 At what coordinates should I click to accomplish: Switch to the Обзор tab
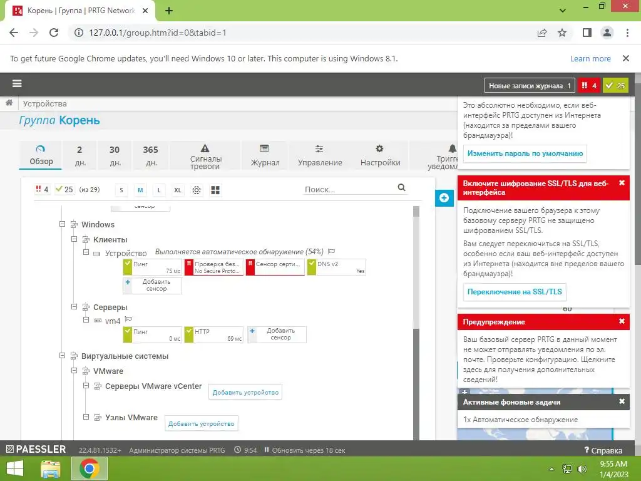point(41,155)
